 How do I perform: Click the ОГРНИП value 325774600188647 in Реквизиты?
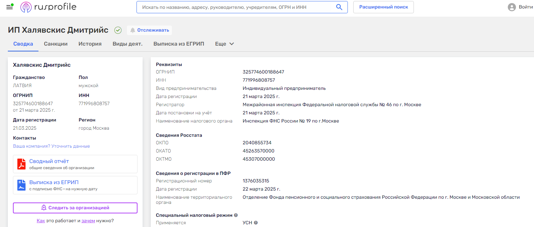263,72
